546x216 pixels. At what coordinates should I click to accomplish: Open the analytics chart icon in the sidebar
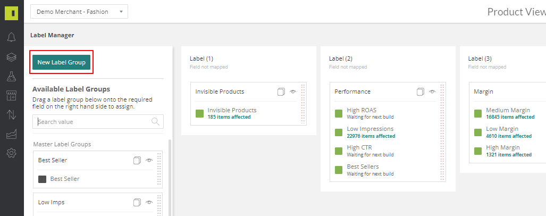pyautogui.click(x=12, y=134)
